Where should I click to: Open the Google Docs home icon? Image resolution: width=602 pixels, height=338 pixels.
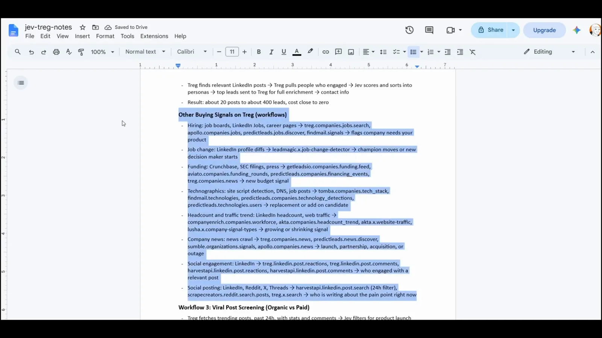[x=13, y=30]
